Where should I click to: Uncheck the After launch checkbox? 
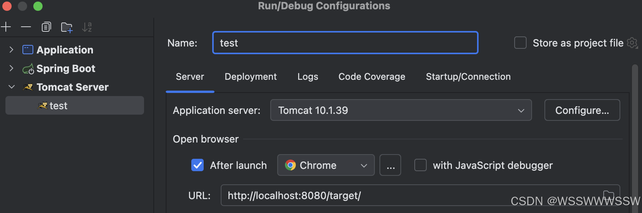pos(197,165)
